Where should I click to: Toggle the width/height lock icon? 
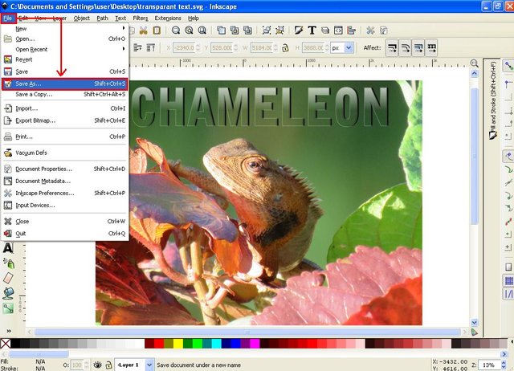coord(285,48)
